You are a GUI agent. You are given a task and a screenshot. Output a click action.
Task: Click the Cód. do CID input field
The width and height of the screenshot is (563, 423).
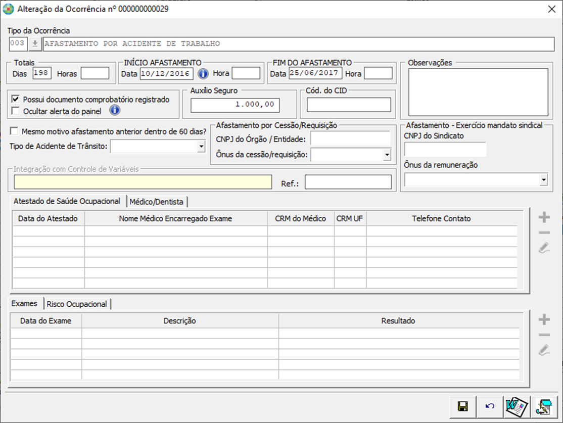[x=349, y=105]
